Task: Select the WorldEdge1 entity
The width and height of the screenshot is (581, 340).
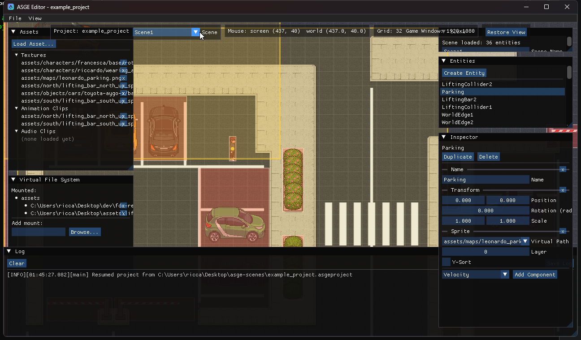Action: (503, 115)
